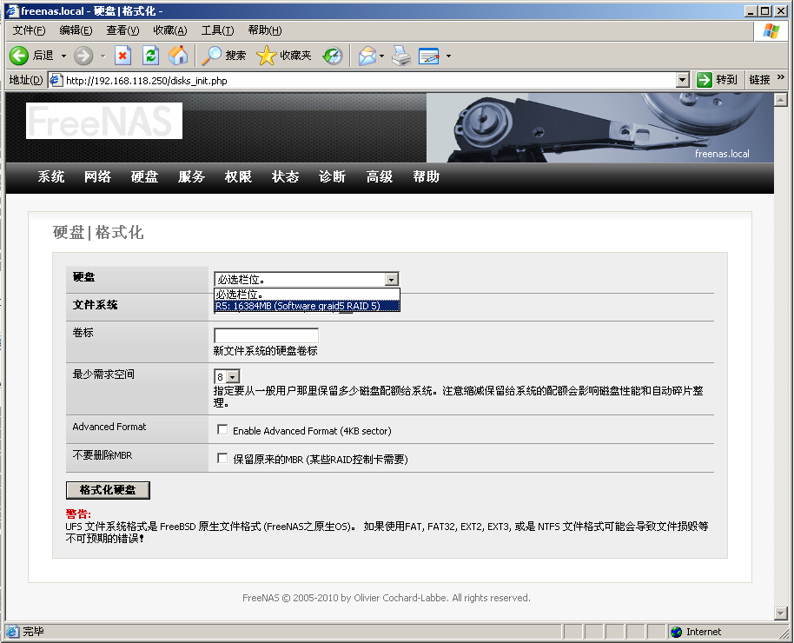Viewport: 794px width, 643px height.
Task: Open the Favorites (收藏) menu
Action: pyautogui.click(x=170, y=30)
